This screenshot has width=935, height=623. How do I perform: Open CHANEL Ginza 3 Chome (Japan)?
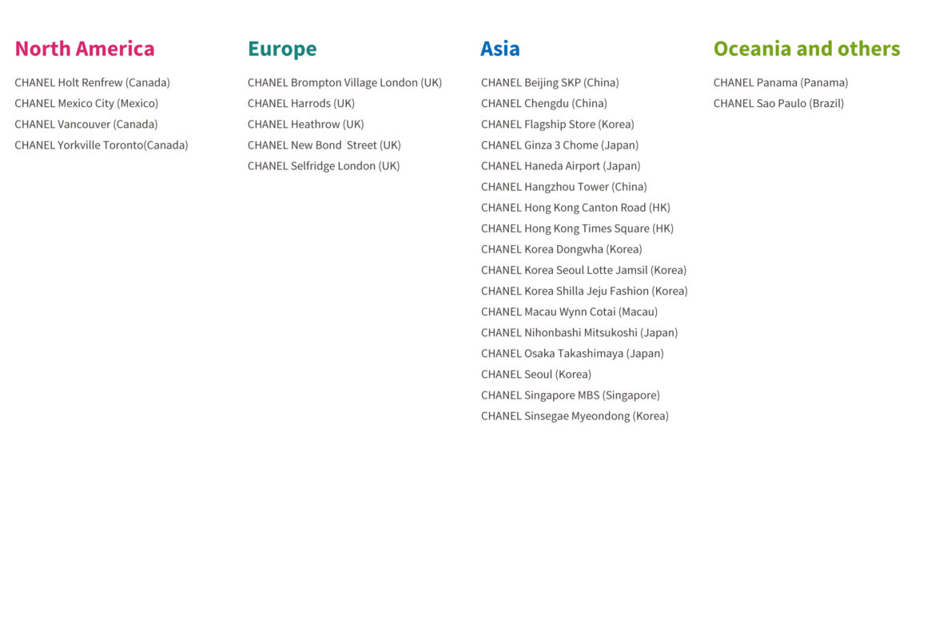tap(559, 145)
